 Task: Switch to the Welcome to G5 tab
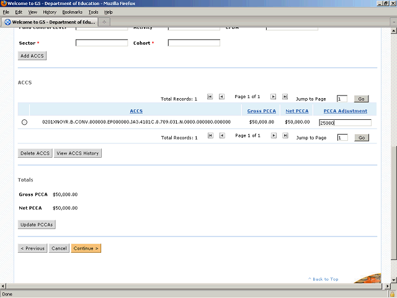[x=50, y=22]
